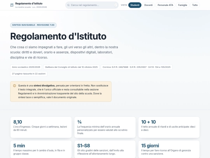Switch view to Personale ATA
The width and height of the screenshot is (210, 158).
[x=165, y=5]
